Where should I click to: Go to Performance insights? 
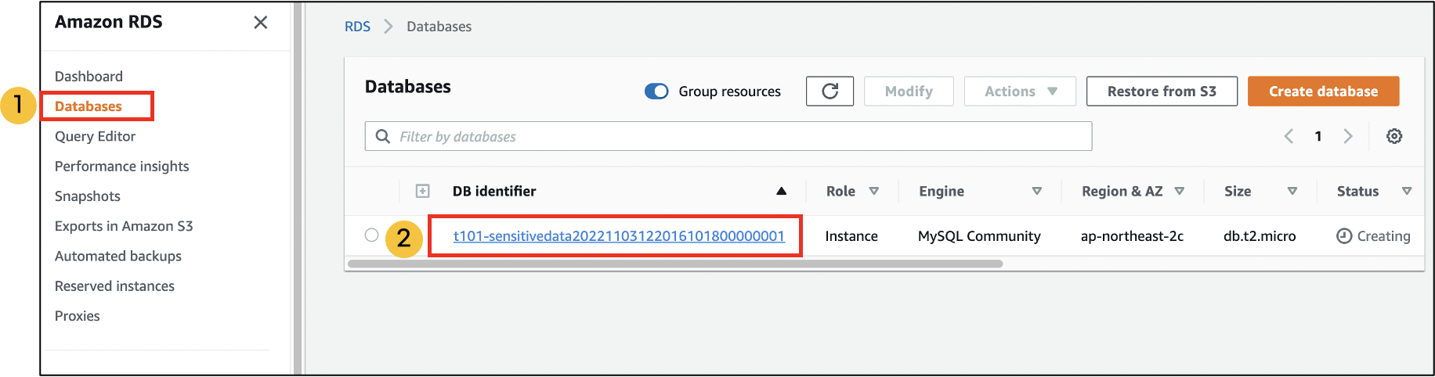(121, 167)
